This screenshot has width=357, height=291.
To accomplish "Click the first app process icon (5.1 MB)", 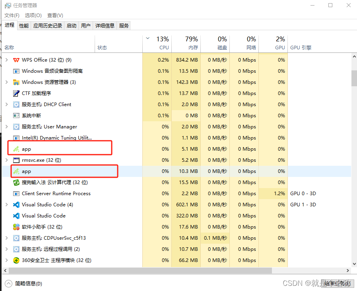I will coord(16,149).
